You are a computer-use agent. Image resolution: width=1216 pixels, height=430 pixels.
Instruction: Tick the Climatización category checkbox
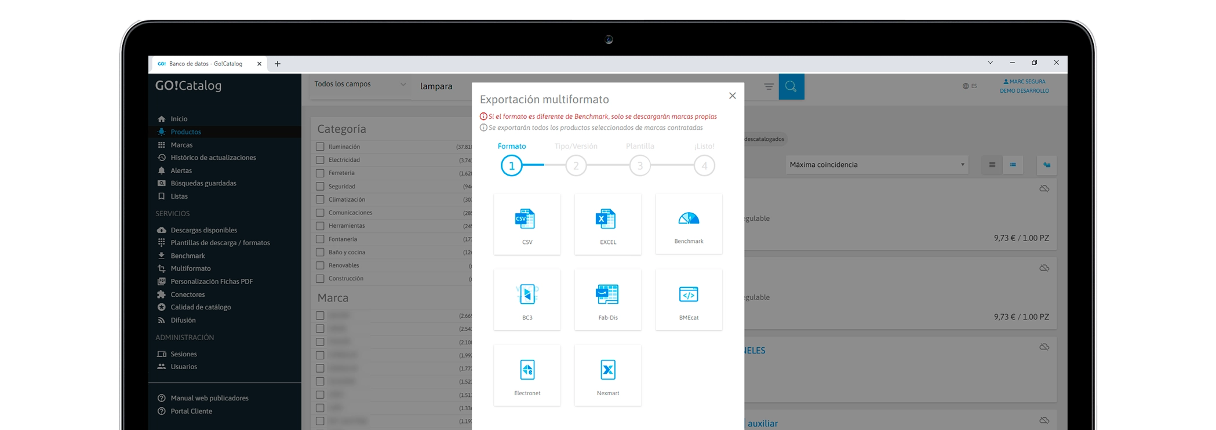coord(320,199)
